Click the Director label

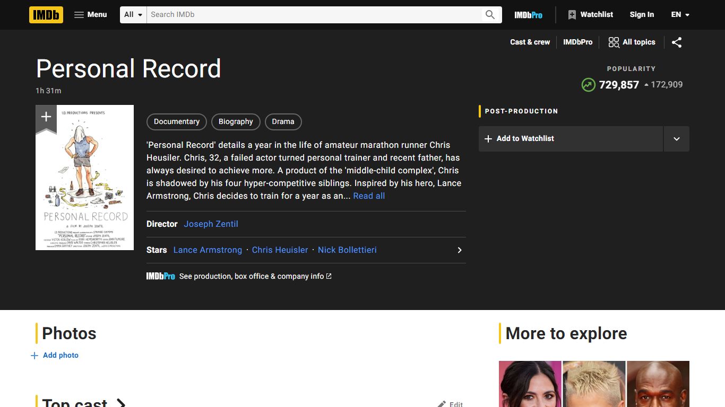[162, 224]
